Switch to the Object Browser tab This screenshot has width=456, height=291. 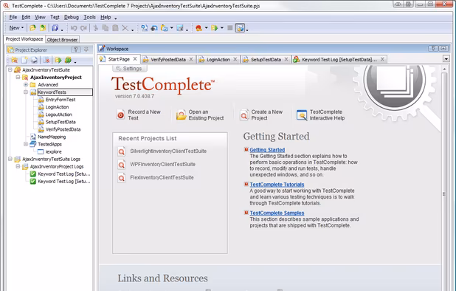click(62, 40)
